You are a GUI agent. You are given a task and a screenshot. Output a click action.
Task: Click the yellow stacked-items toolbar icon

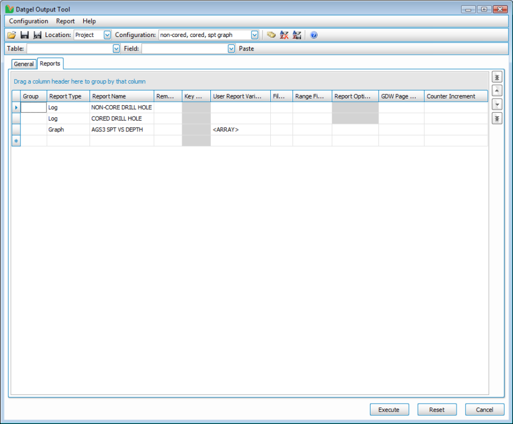(x=271, y=35)
